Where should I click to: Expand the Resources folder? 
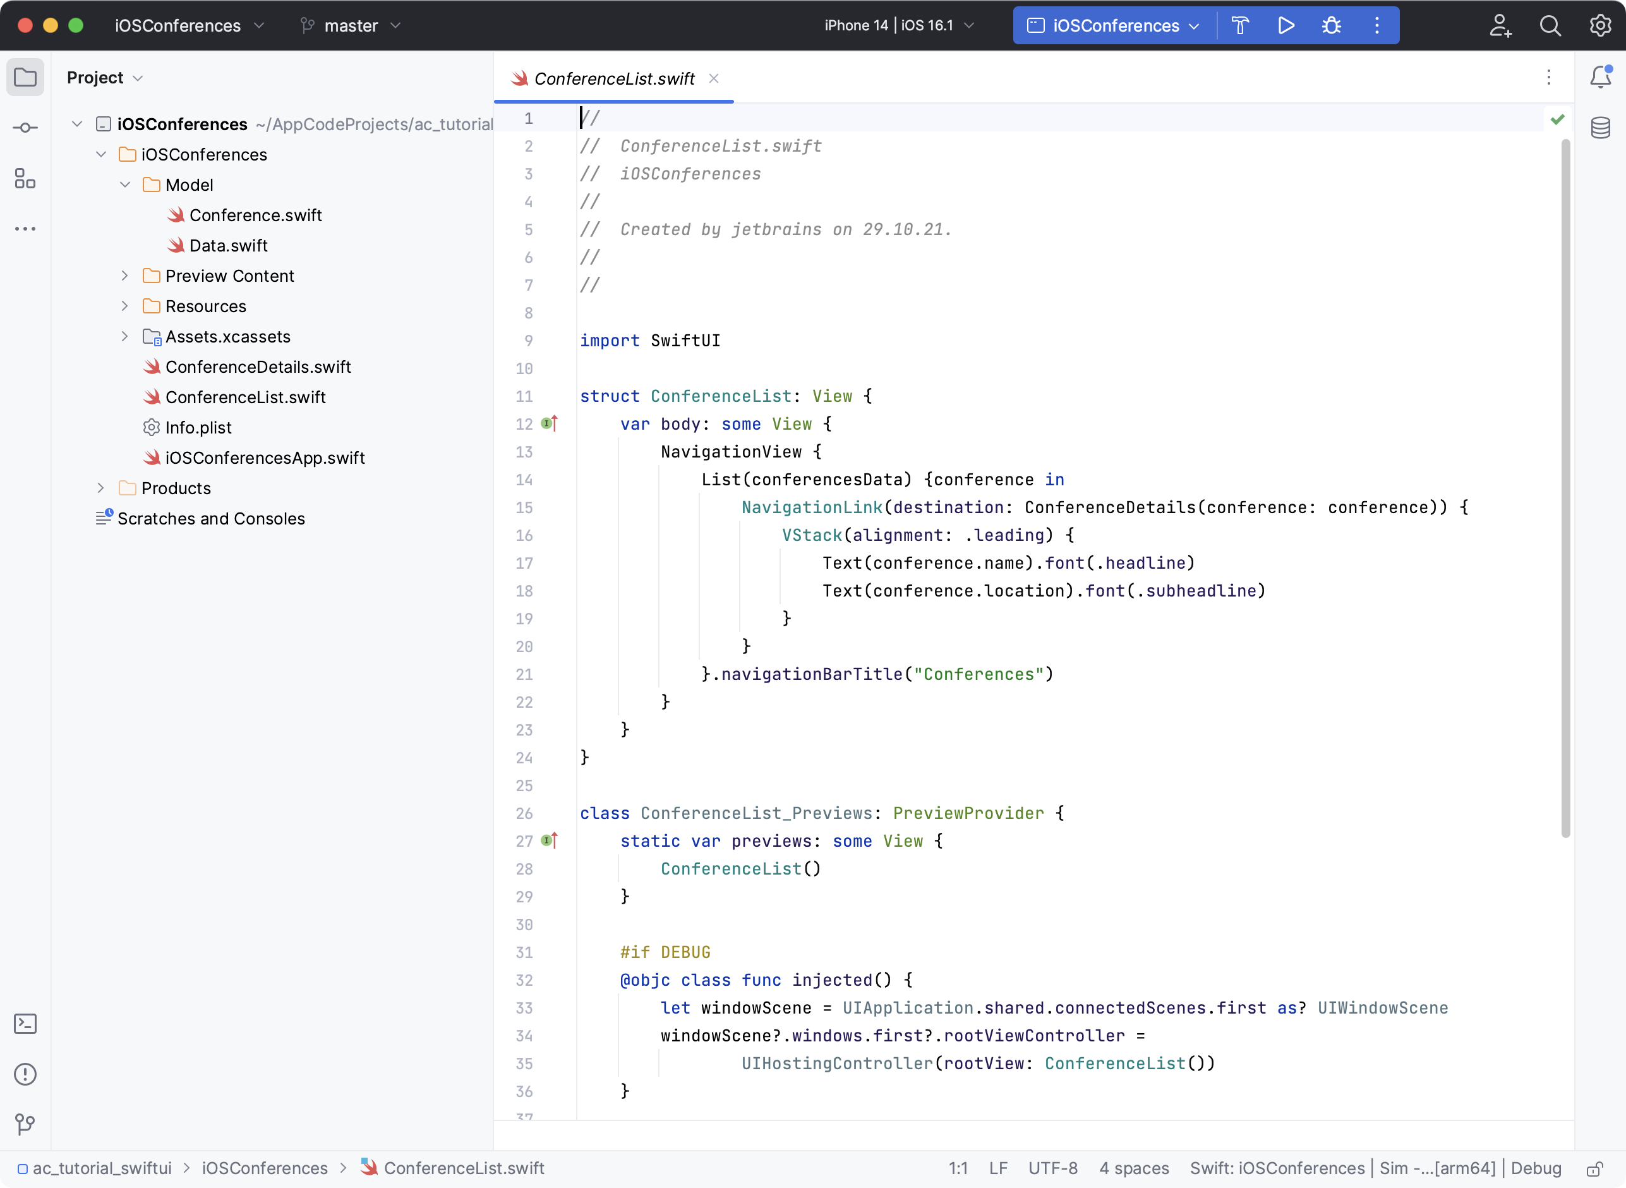(x=125, y=306)
